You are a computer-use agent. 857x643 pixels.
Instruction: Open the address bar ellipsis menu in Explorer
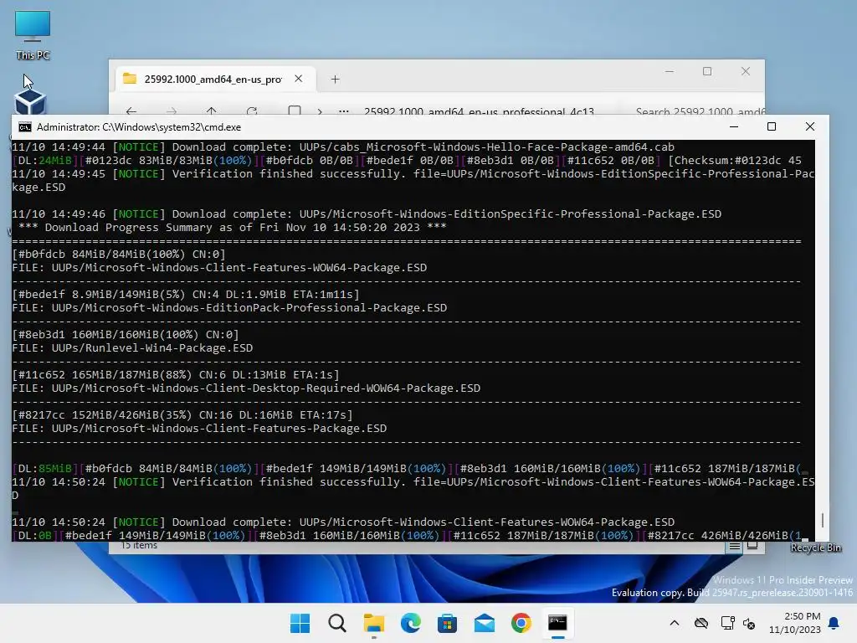[x=344, y=111]
